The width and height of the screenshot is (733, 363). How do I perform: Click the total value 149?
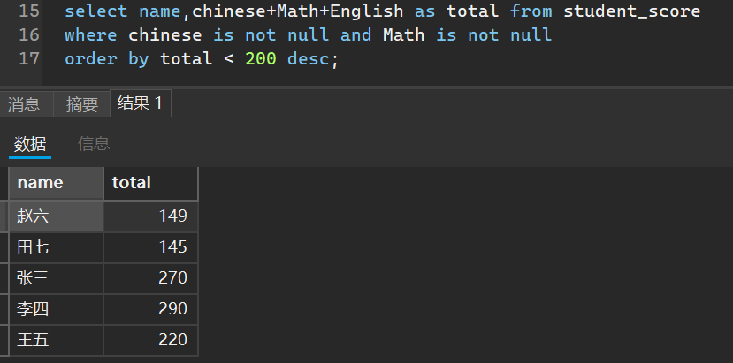150,216
